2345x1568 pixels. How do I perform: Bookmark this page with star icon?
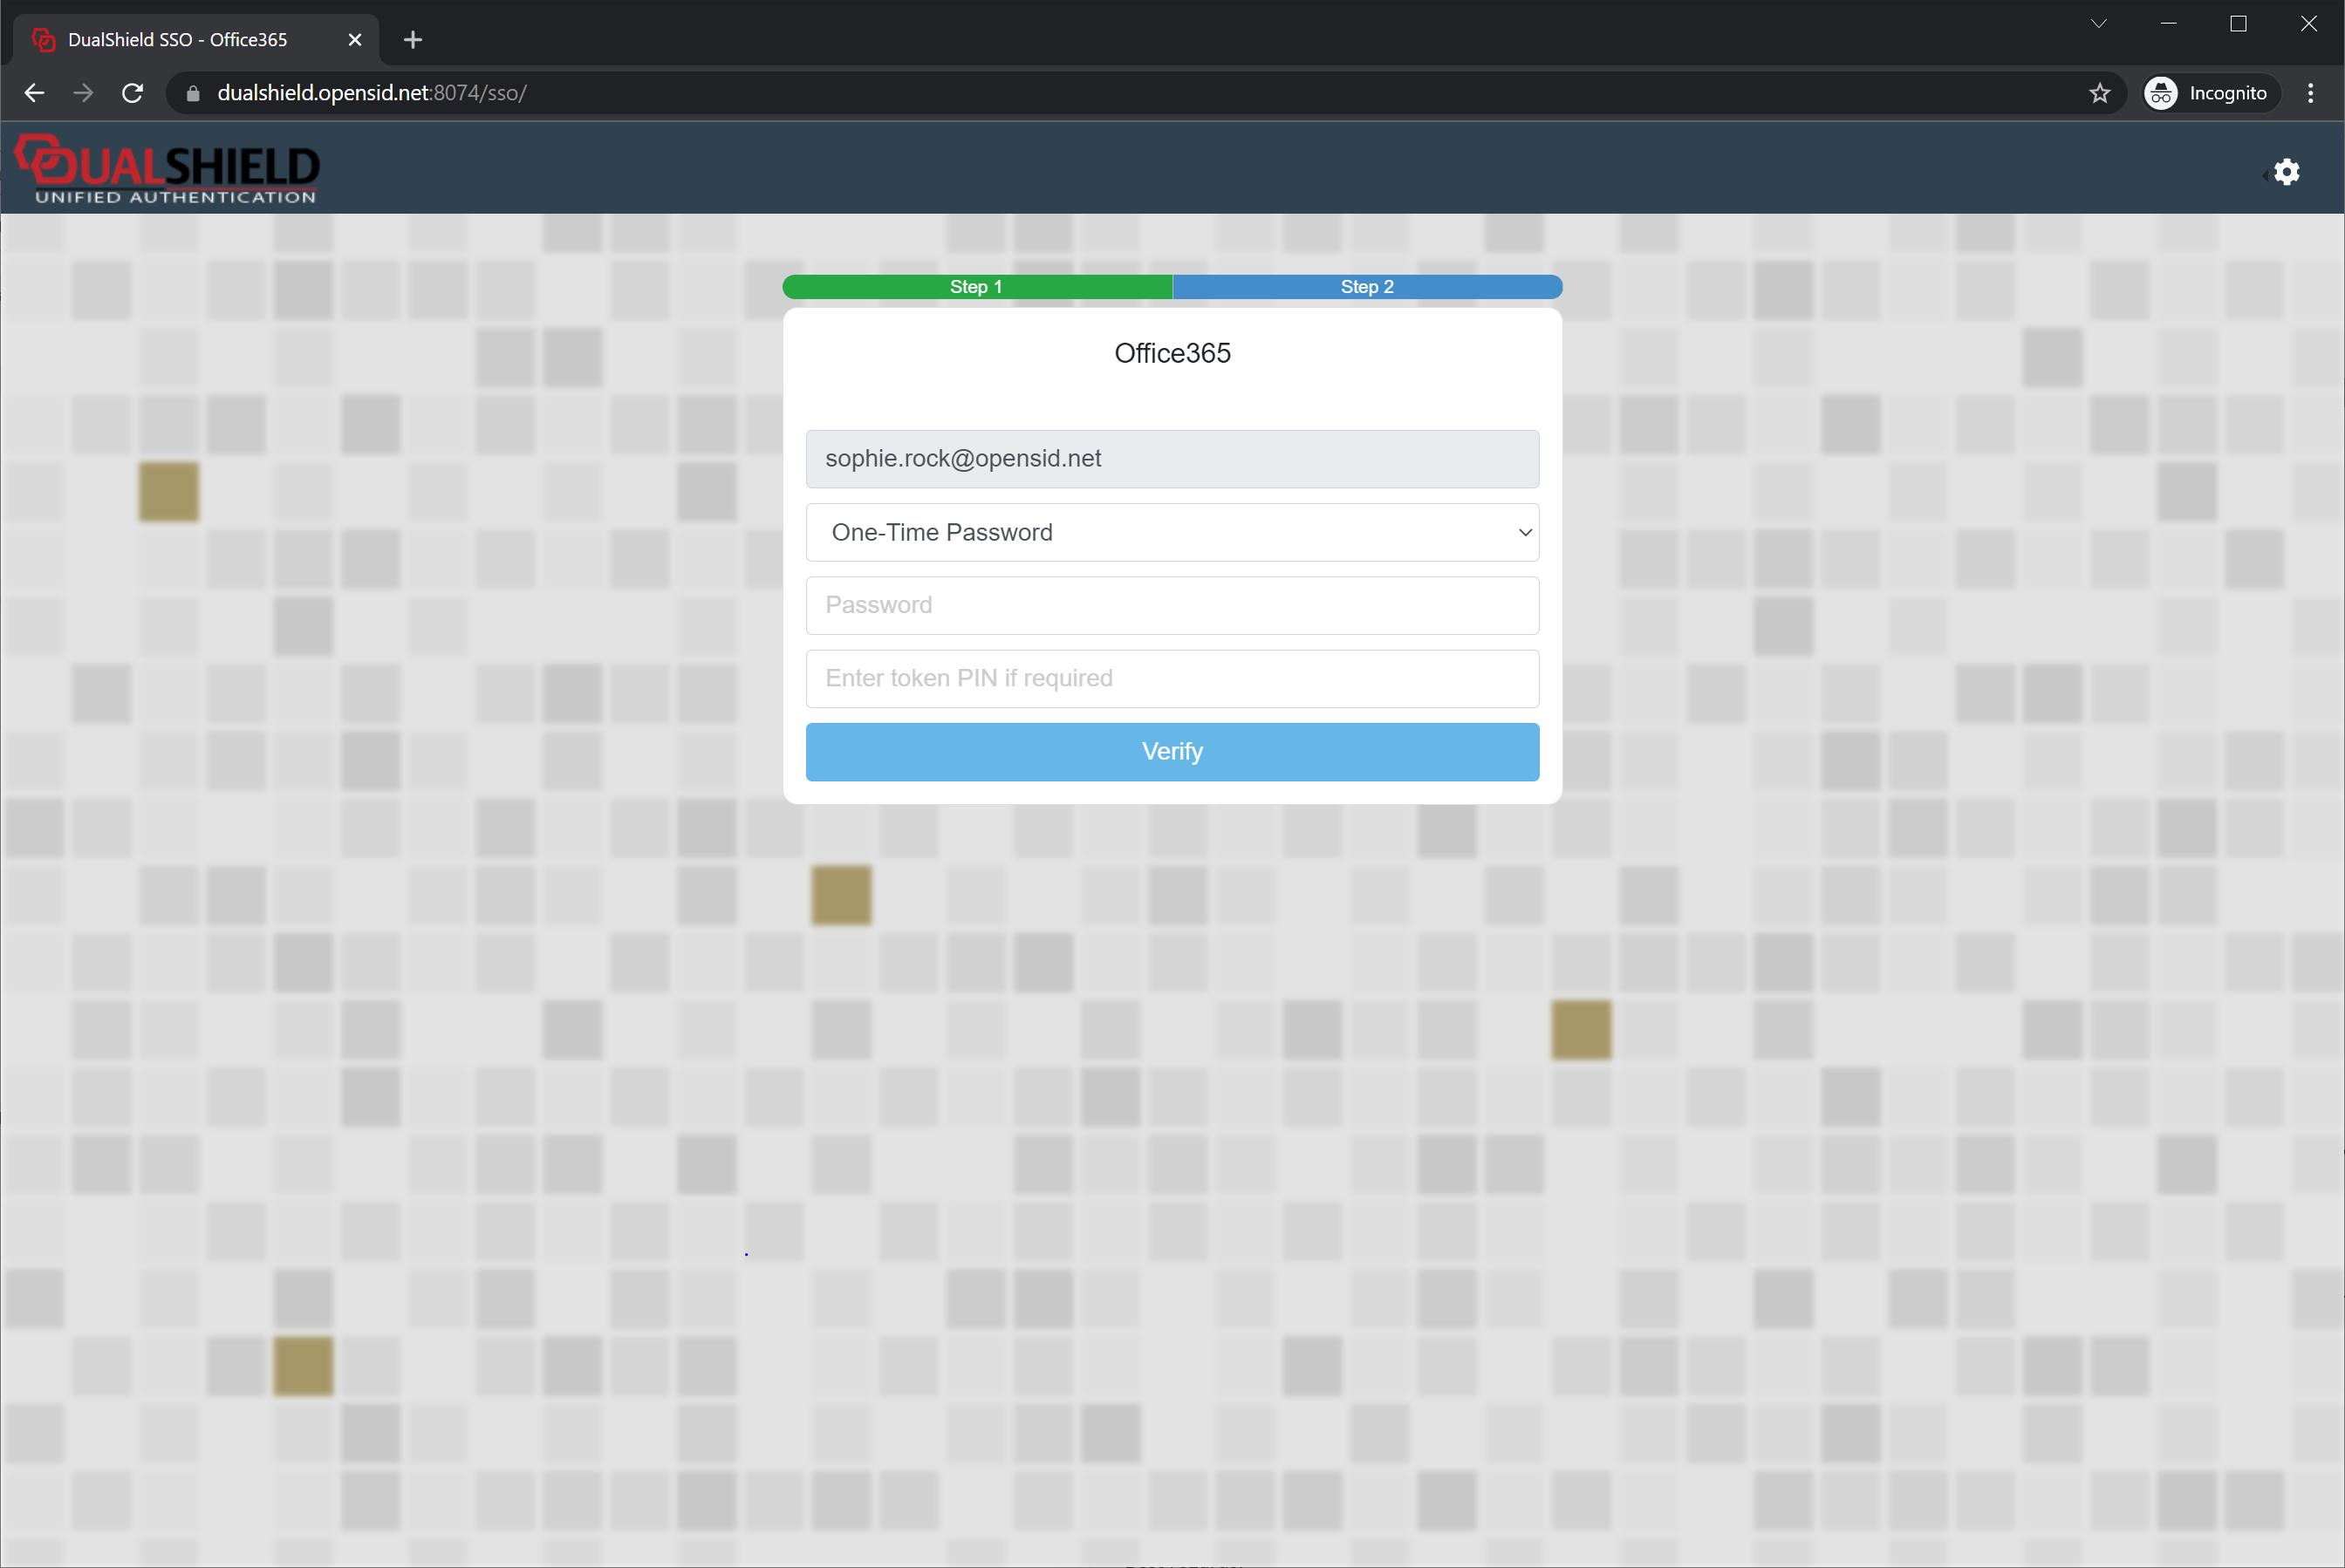(x=2099, y=93)
